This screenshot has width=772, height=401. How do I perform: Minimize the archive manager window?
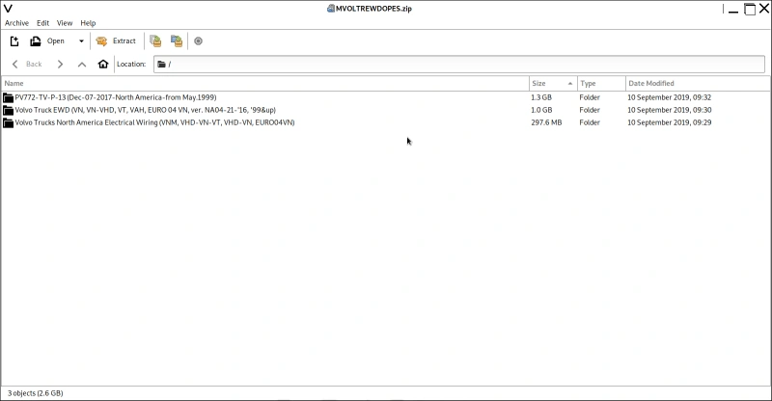coord(733,10)
